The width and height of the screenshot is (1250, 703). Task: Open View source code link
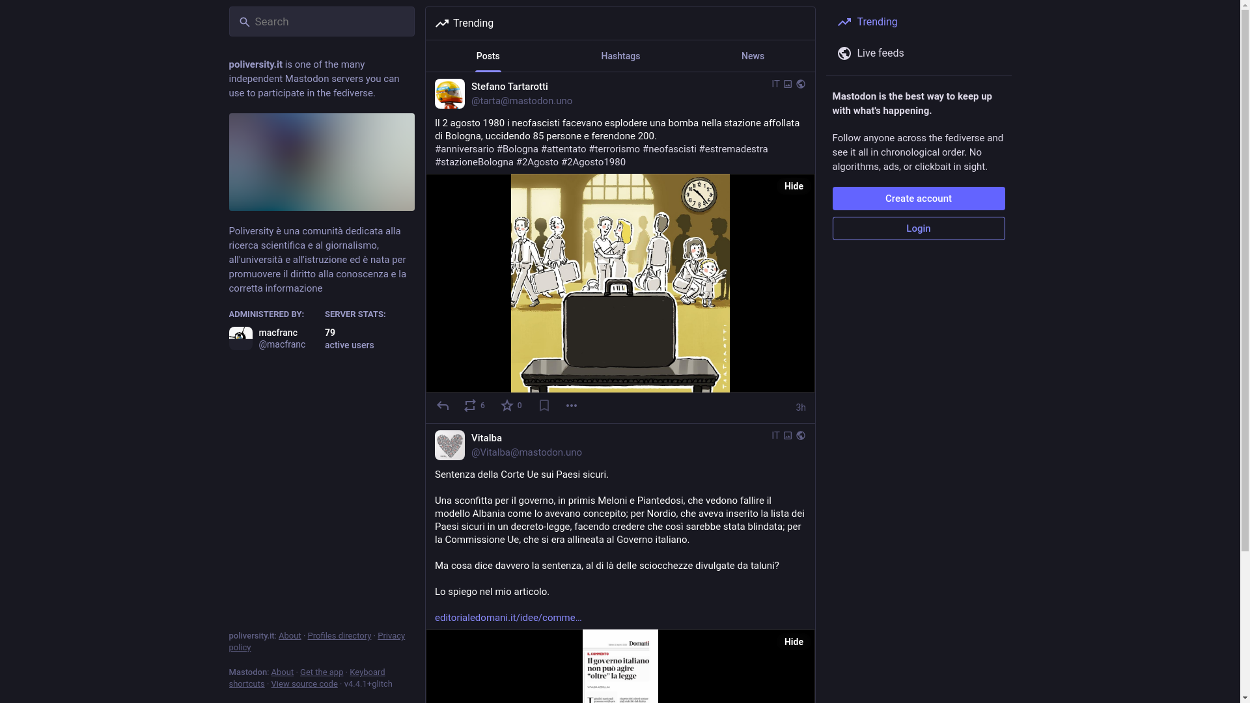coord(304,684)
